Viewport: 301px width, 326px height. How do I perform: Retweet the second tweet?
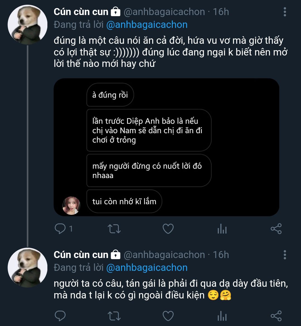pos(114,316)
